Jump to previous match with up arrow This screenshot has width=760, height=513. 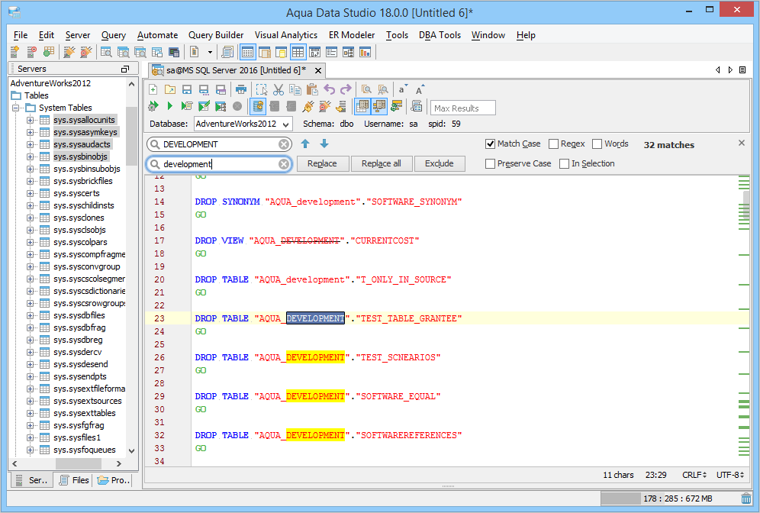305,144
